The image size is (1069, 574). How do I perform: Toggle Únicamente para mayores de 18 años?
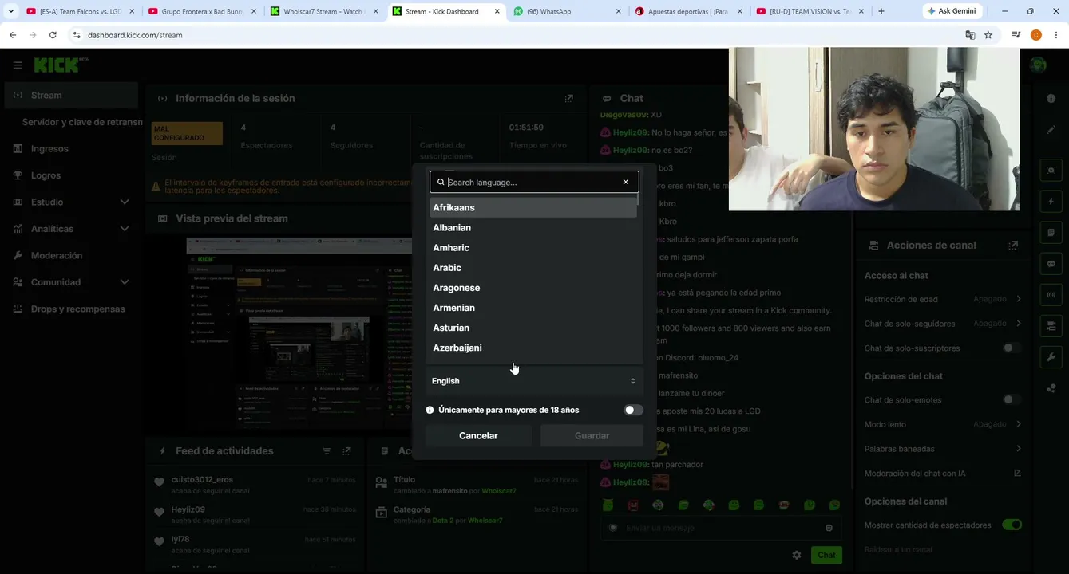point(633,410)
